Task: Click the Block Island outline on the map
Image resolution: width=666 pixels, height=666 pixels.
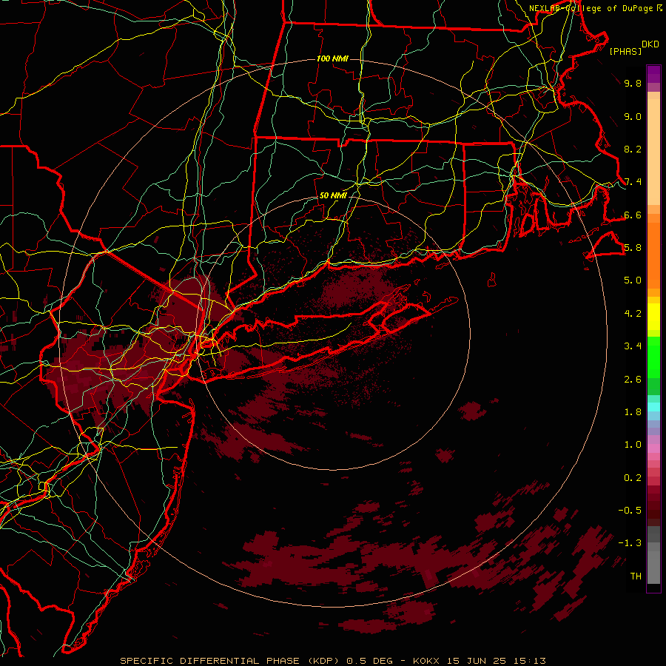Action: point(492,280)
